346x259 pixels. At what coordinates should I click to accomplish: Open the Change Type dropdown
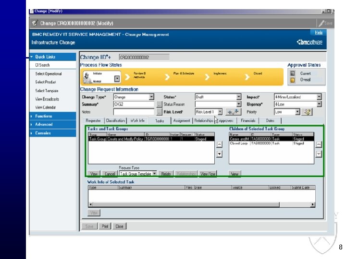(x=151, y=97)
